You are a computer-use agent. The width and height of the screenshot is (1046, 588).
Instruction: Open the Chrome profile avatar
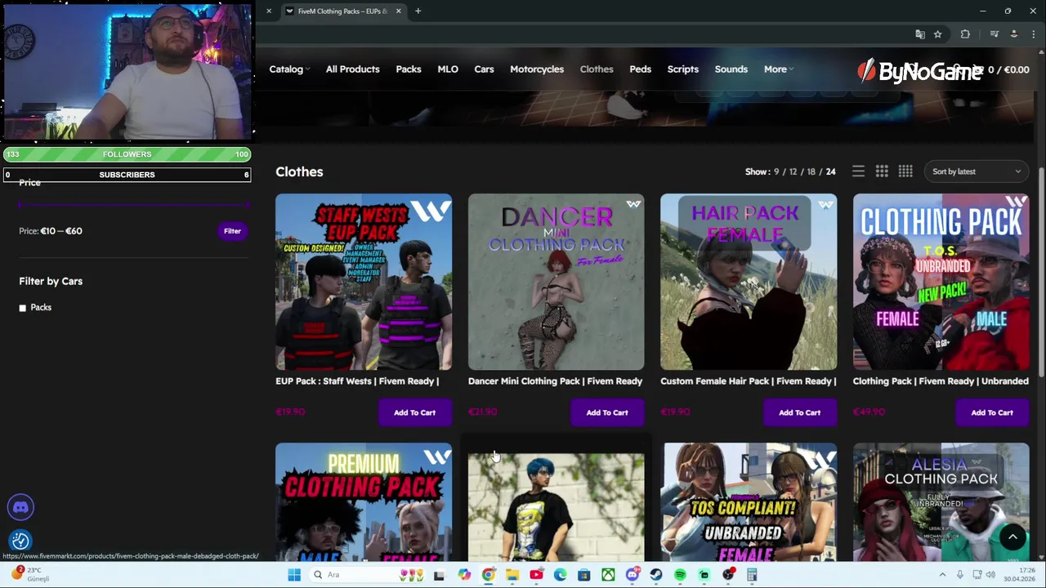(x=1014, y=34)
